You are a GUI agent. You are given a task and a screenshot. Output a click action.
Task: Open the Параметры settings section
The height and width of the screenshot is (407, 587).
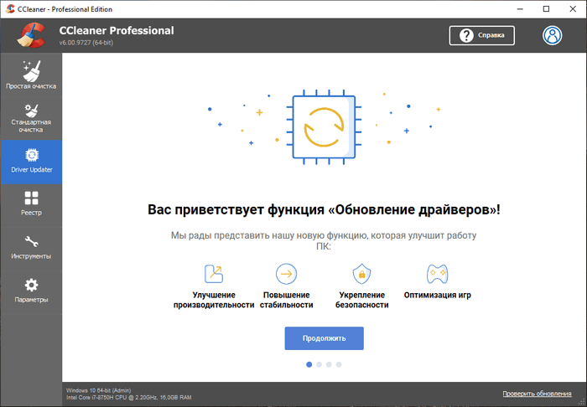[31, 292]
